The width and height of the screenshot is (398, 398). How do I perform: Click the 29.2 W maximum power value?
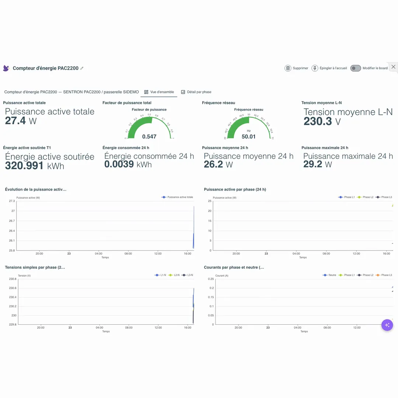point(318,164)
